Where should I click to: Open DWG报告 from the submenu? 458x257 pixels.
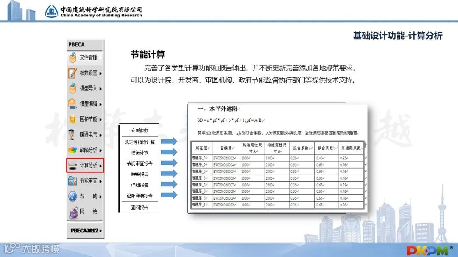pyautogui.click(x=140, y=174)
